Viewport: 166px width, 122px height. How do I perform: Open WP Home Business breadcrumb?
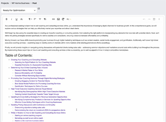pyautogui.click(x=21, y=3)
